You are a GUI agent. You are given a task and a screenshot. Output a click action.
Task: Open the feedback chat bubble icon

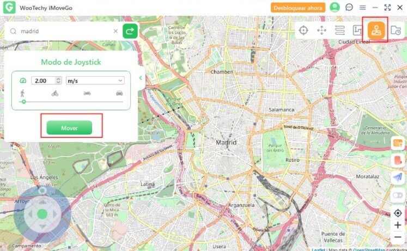[x=350, y=8]
